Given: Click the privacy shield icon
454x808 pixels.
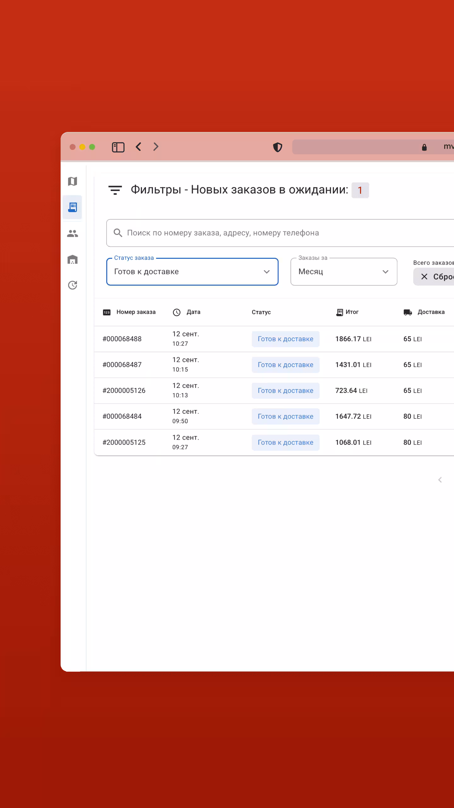Looking at the screenshot, I should point(277,147).
